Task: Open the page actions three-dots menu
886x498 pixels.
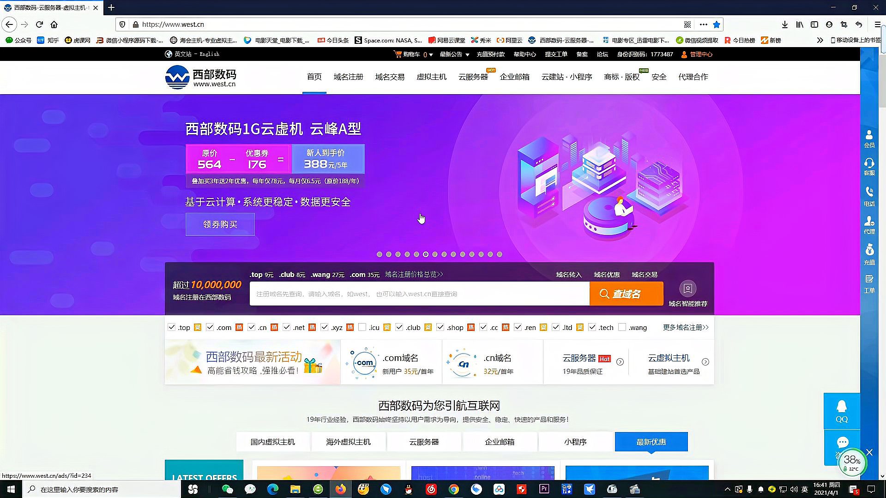Action: (x=703, y=24)
